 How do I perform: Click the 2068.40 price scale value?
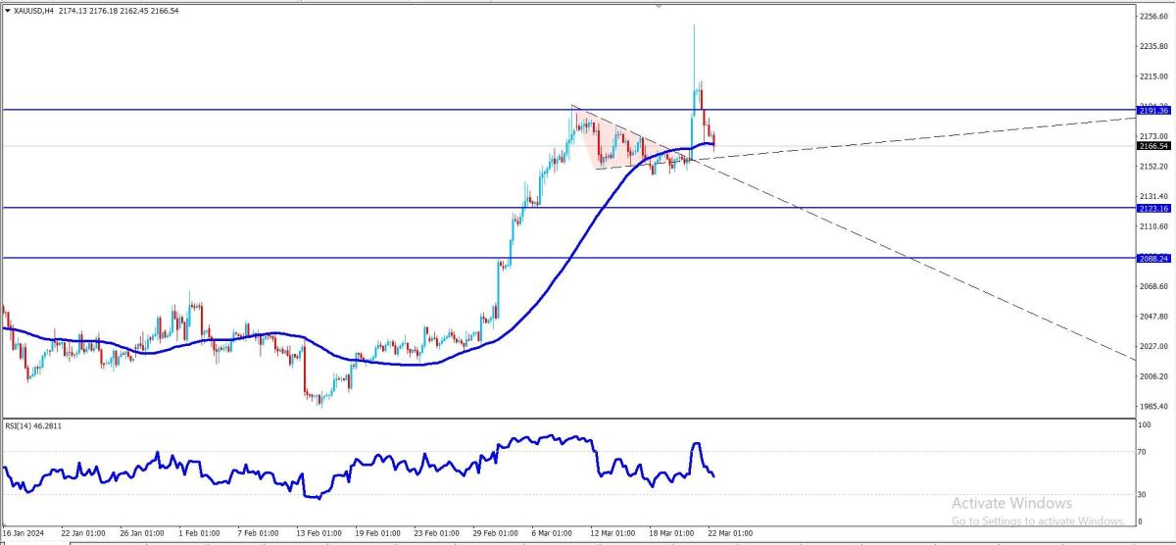(1151, 286)
